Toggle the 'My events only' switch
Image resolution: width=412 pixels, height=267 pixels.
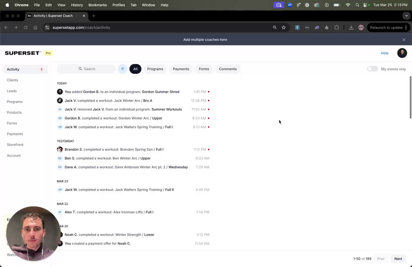point(372,69)
